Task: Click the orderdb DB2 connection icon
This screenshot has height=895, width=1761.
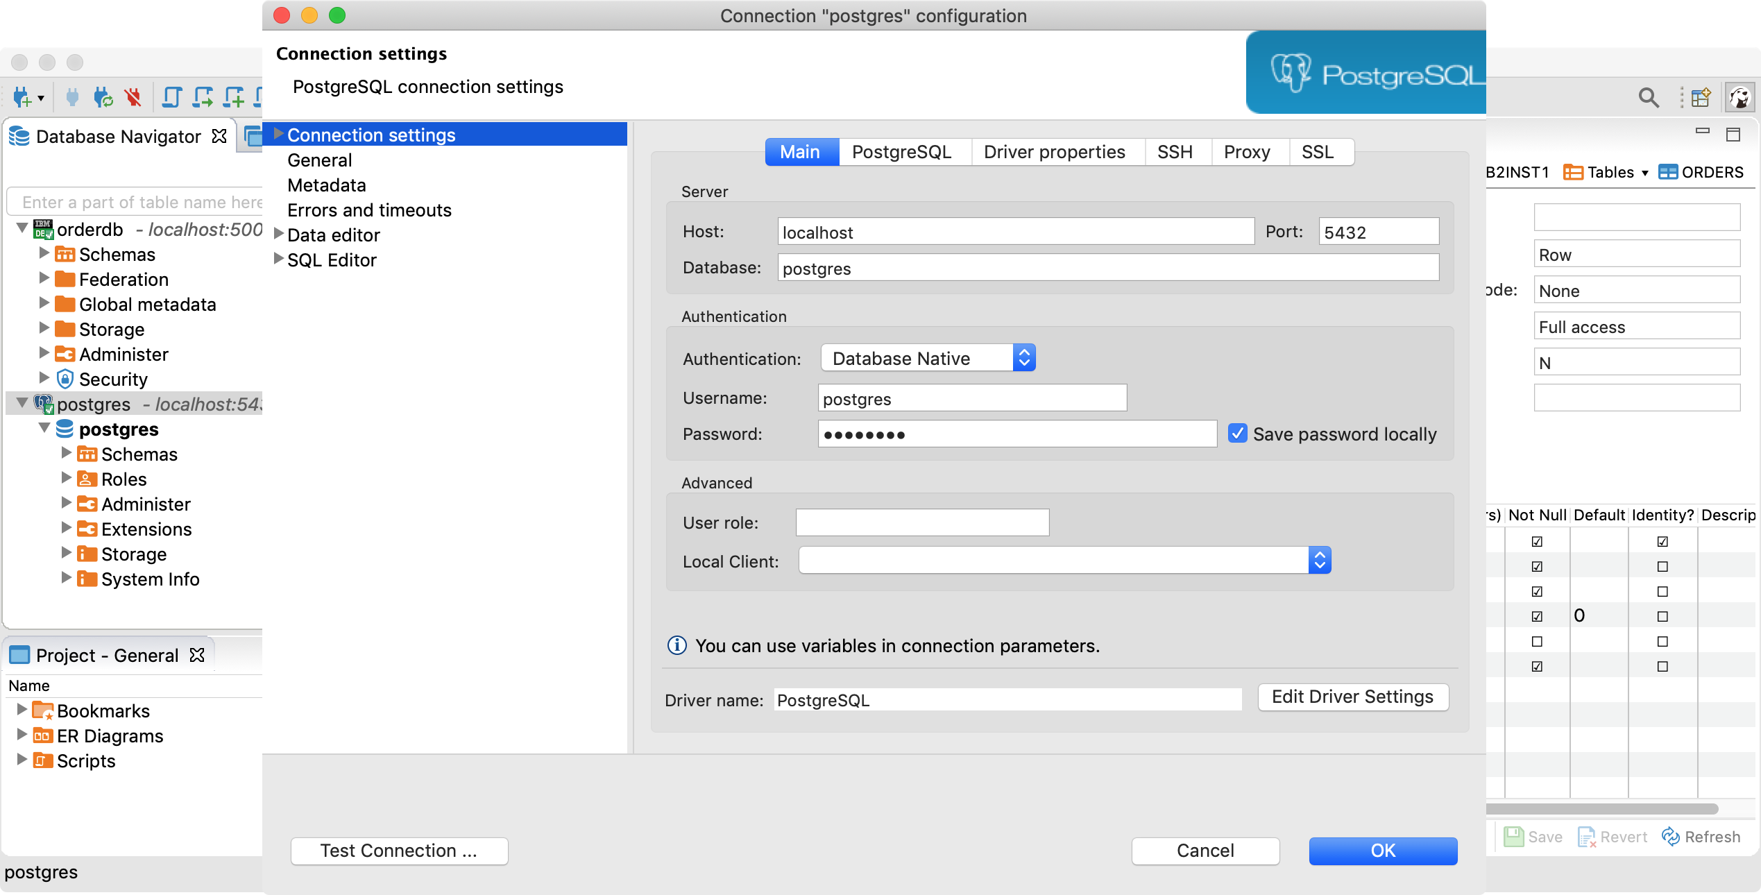Action: pyautogui.click(x=43, y=229)
